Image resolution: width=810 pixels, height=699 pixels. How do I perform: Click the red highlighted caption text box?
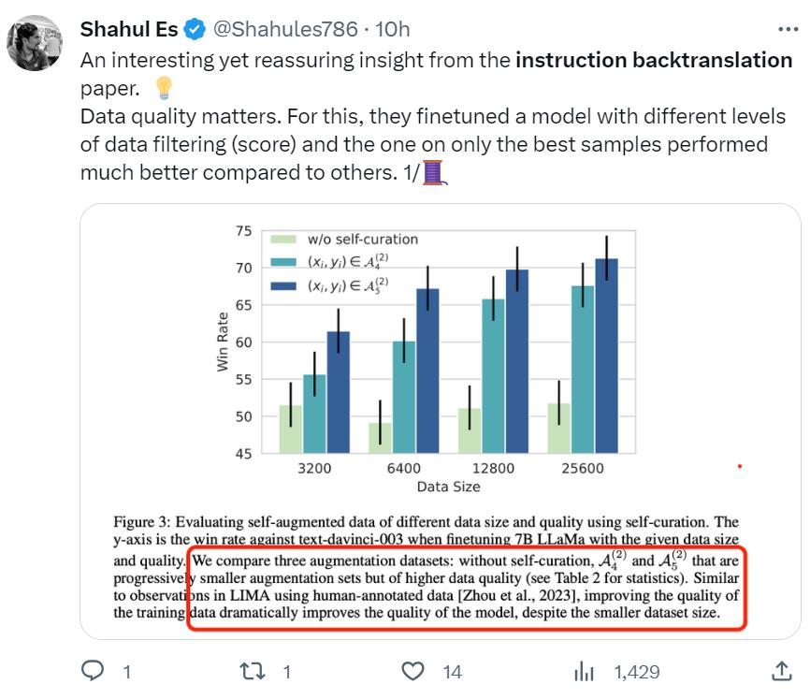pyautogui.click(x=467, y=589)
